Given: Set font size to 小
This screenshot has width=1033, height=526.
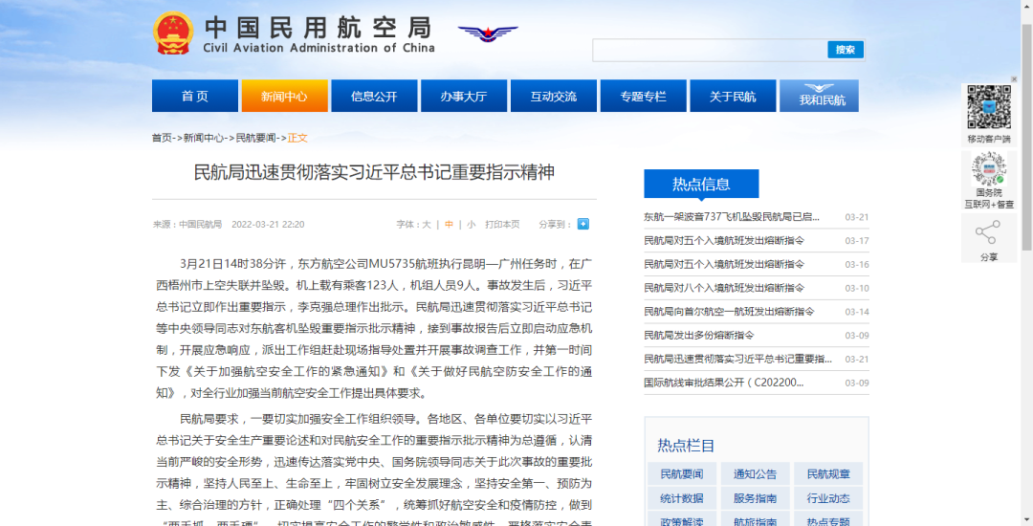Looking at the screenshot, I should (x=471, y=225).
